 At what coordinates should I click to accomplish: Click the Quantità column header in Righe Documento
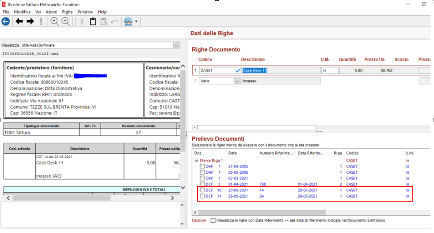click(x=347, y=59)
